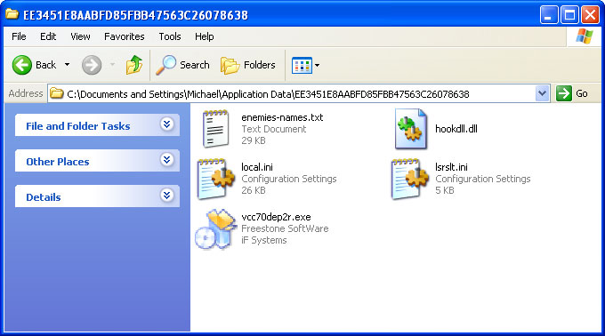This screenshot has width=605, height=336.
Task: Click the folder icon in the title bar
Action: pyautogui.click(x=12, y=14)
